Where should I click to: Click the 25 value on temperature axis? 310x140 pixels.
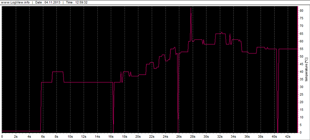301,95
